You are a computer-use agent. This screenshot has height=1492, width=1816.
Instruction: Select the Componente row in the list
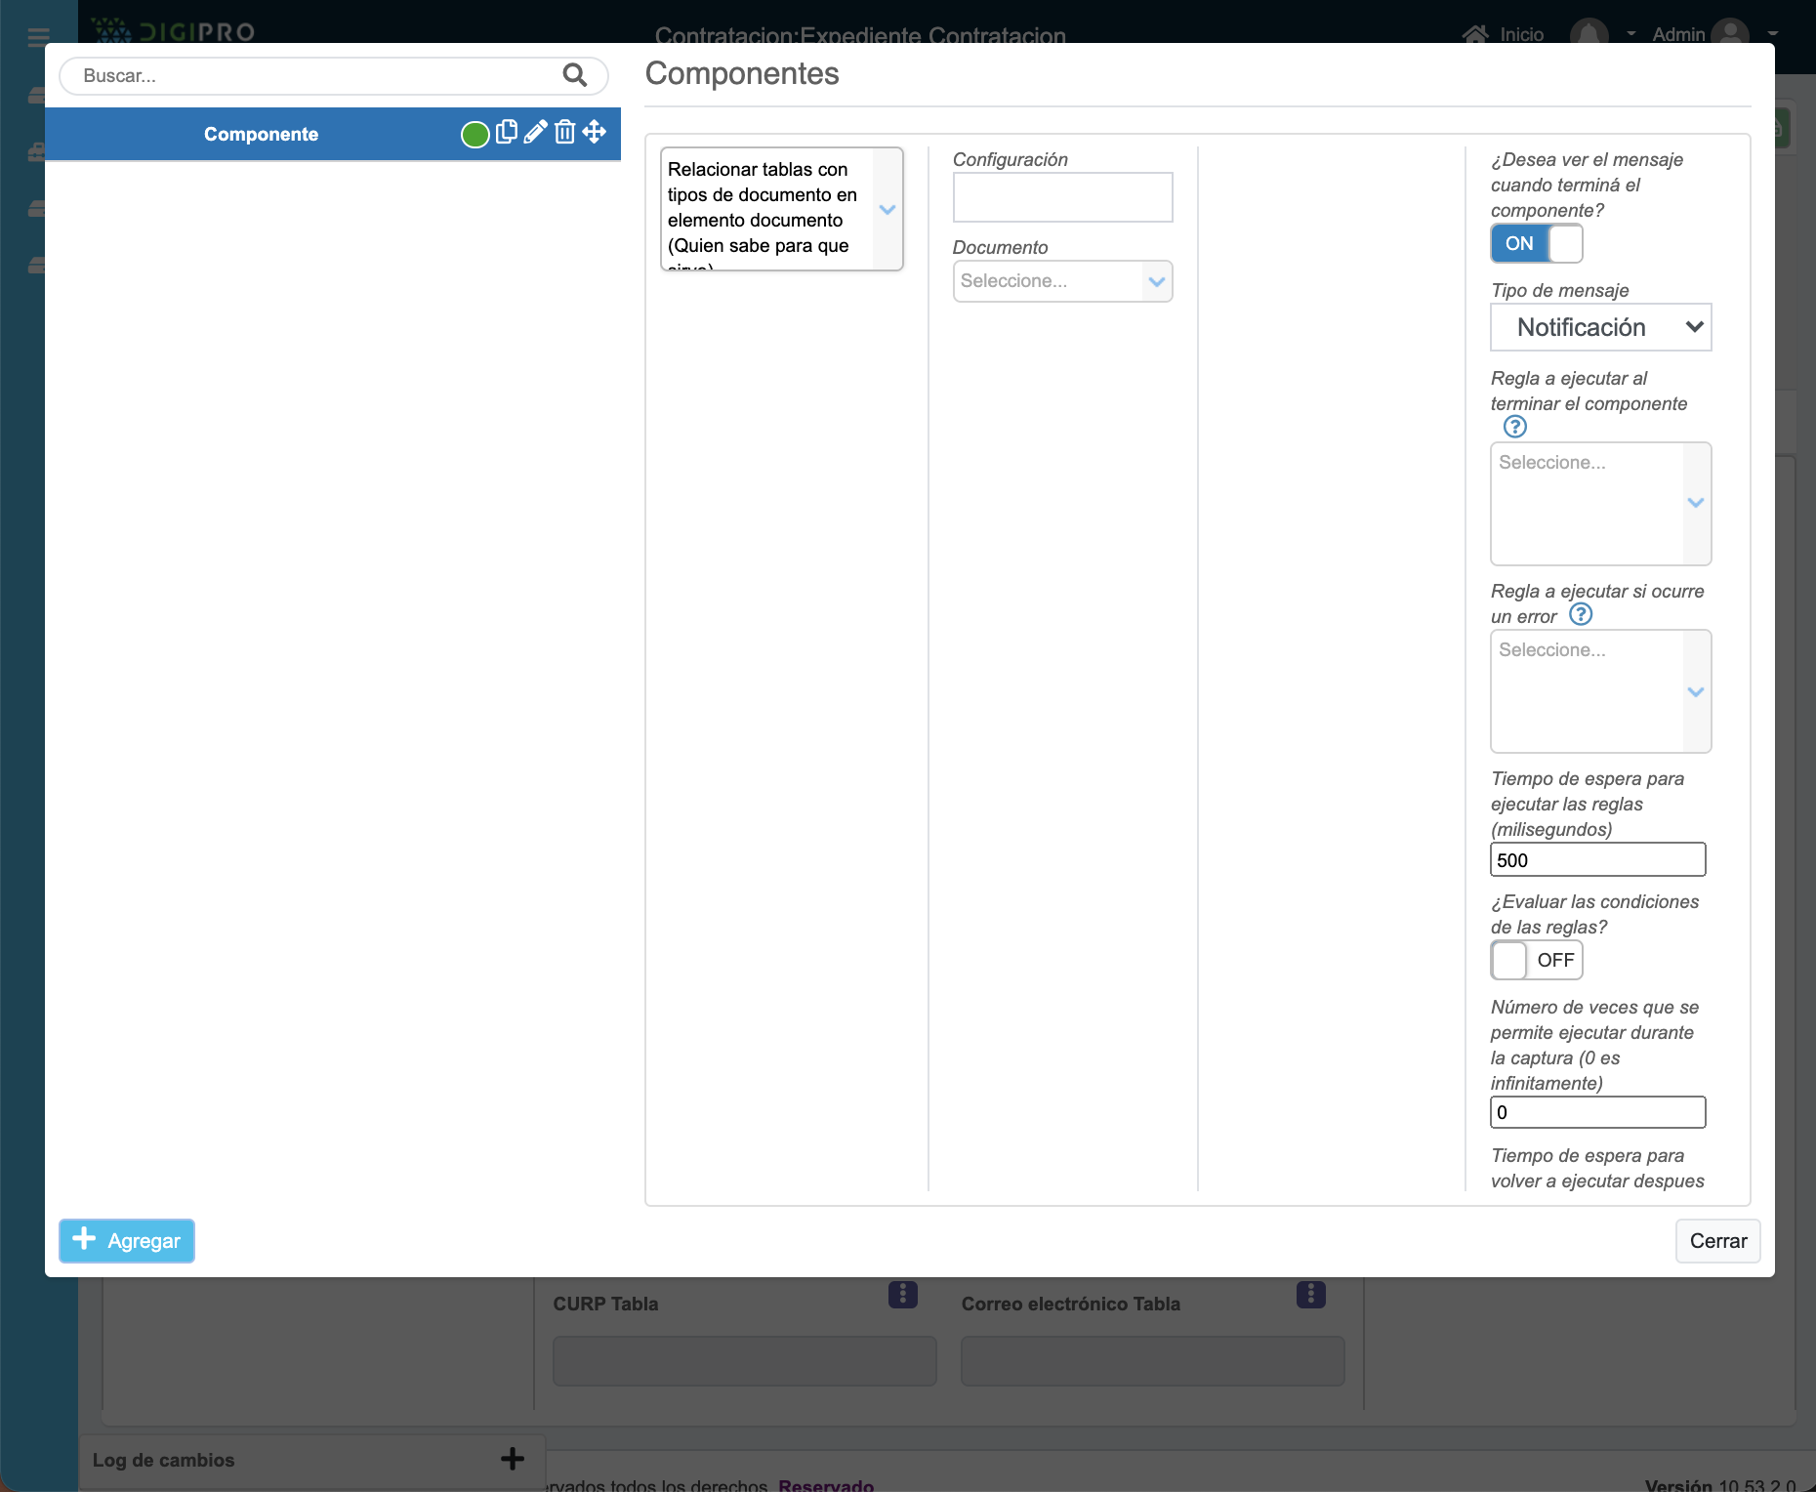pyautogui.click(x=261, y=134)
